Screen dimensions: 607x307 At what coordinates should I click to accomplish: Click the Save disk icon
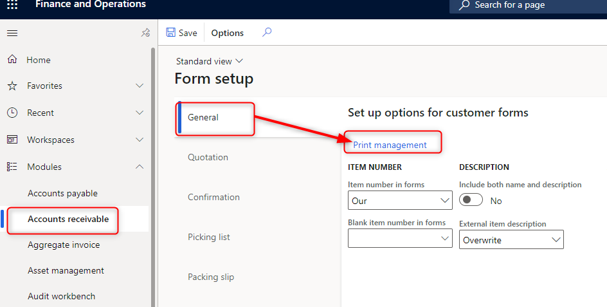171,33
